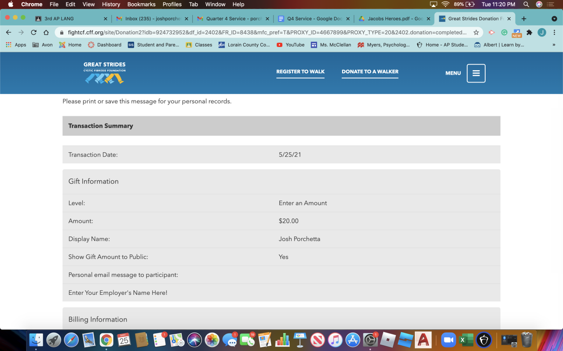This screenshot has width=563, height=351.
Task: Click the Transaction Summary heading
Action: point(101,126)
